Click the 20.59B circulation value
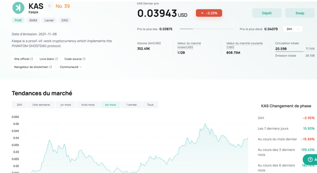 (x=281, y=49)
